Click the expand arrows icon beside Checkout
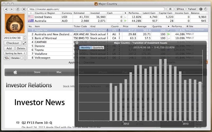 [24, 43]
